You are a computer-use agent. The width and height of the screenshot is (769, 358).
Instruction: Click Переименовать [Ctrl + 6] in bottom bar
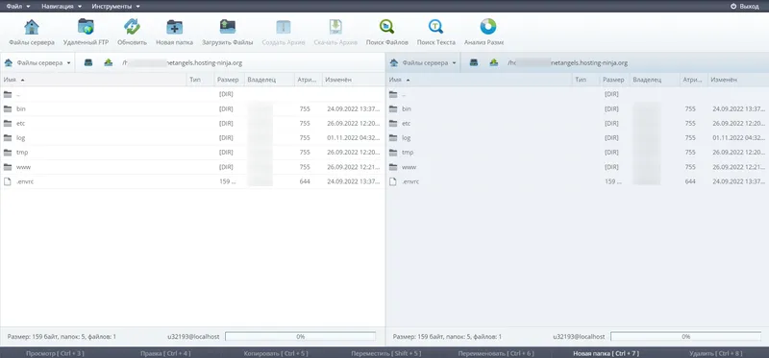tap(496, 353)
